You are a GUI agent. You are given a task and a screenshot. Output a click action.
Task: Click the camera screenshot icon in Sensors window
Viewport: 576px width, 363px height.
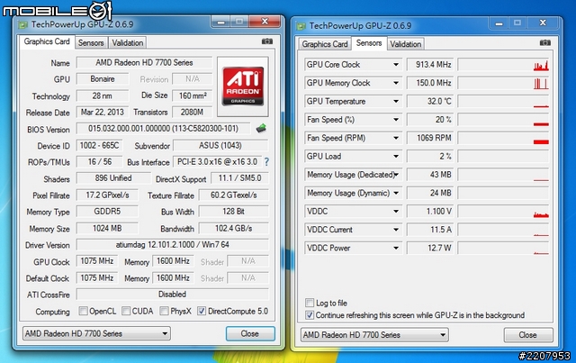tap(545, 43)
